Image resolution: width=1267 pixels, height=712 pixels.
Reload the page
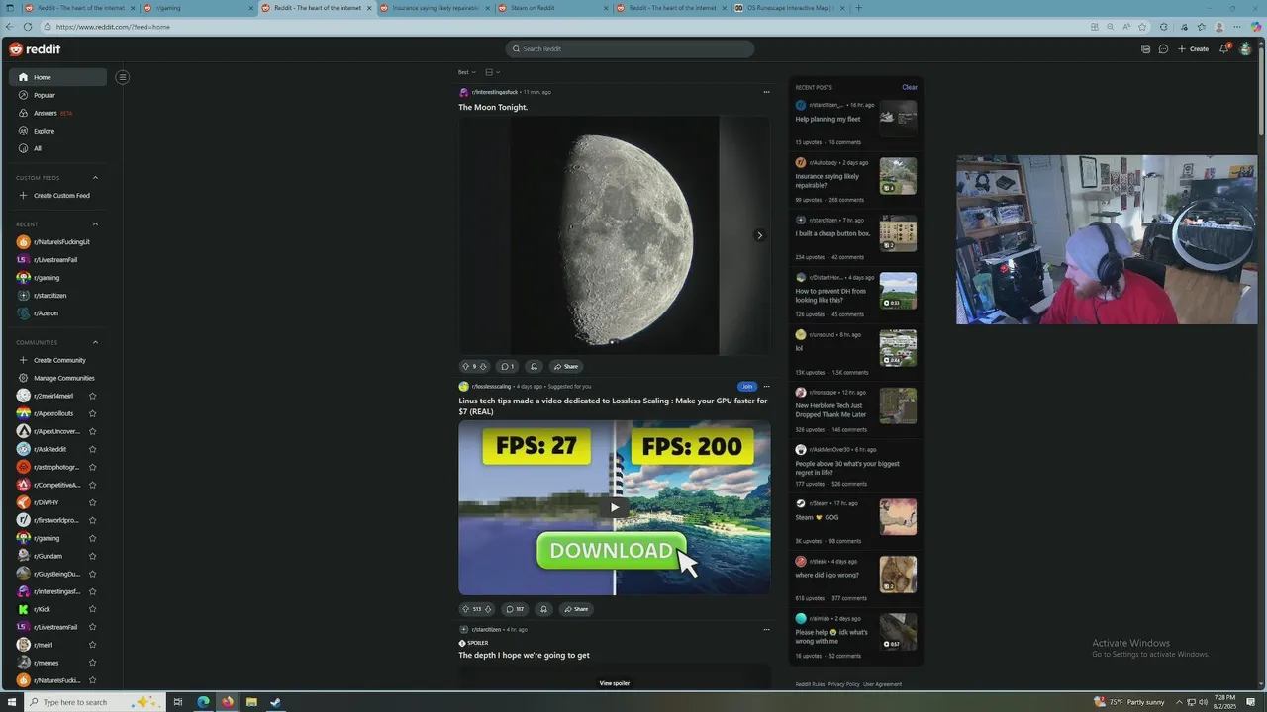pyautogui.click(x=27, y=27)
